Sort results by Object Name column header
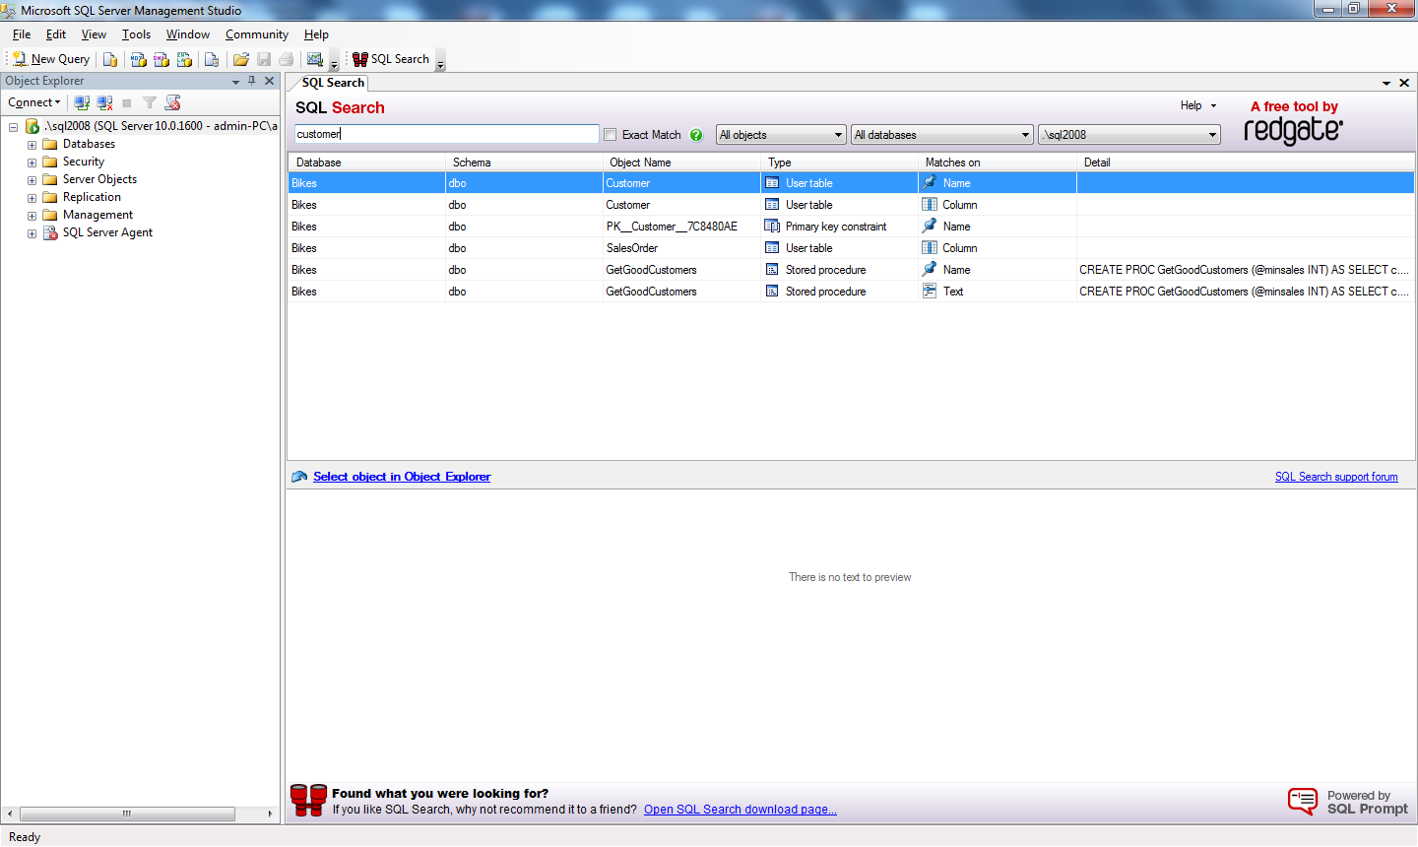This screenshot has width=1418, height=847. [681, 163]
